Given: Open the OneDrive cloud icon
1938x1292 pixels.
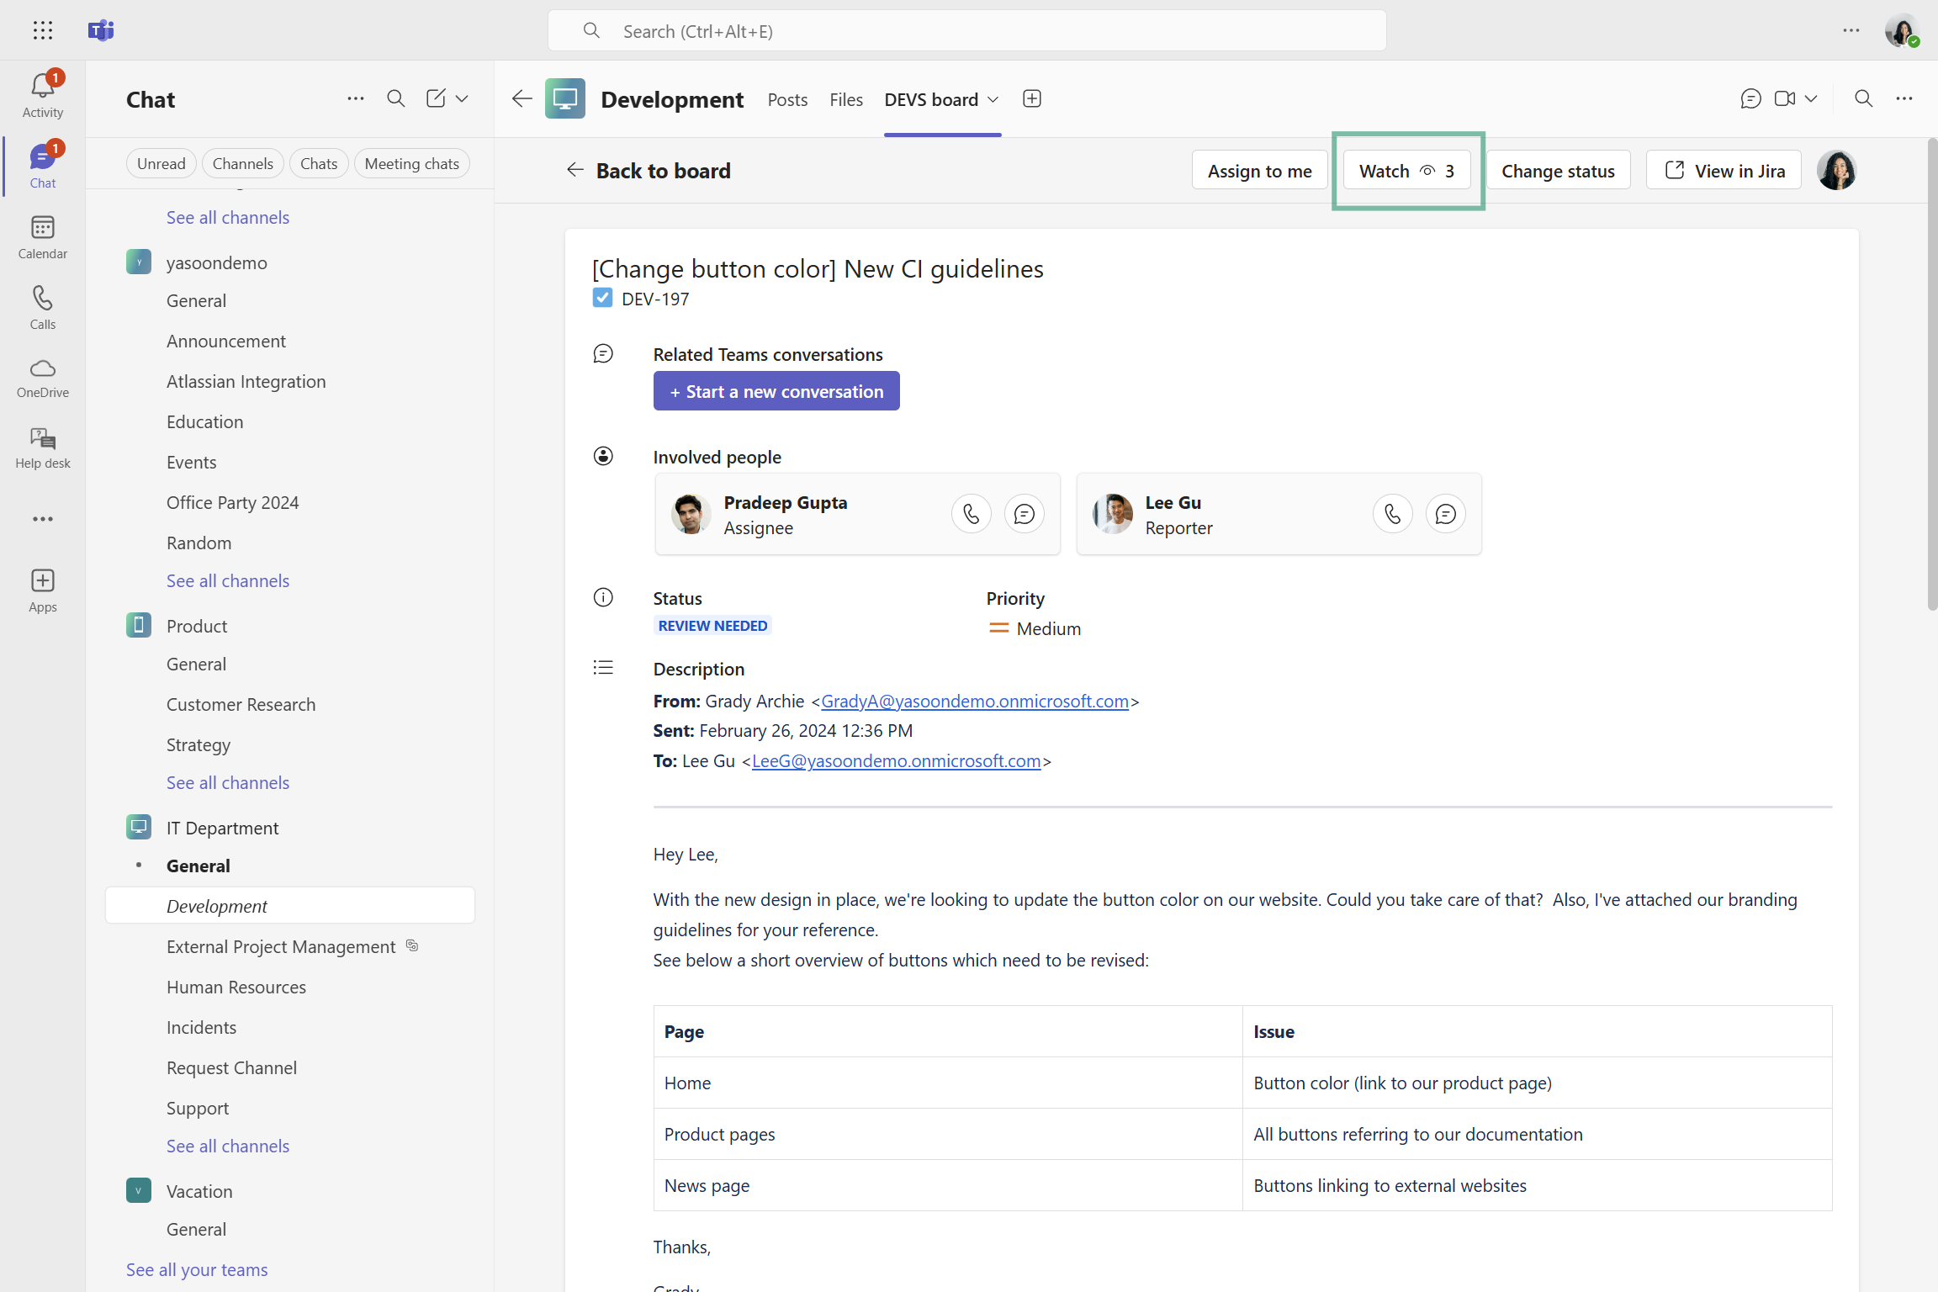Looking at the screenshot, I should pyautogui.click(x=42, y=370).
